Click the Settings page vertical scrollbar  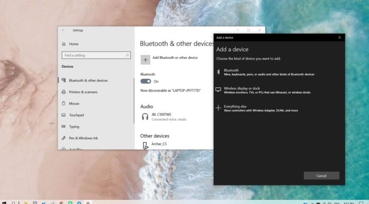(x=134, y=101)
